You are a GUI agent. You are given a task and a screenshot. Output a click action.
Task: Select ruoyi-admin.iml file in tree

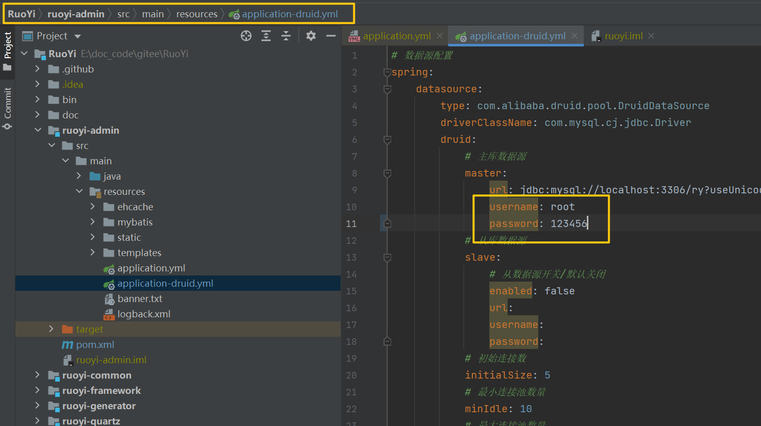coord(178,360)
